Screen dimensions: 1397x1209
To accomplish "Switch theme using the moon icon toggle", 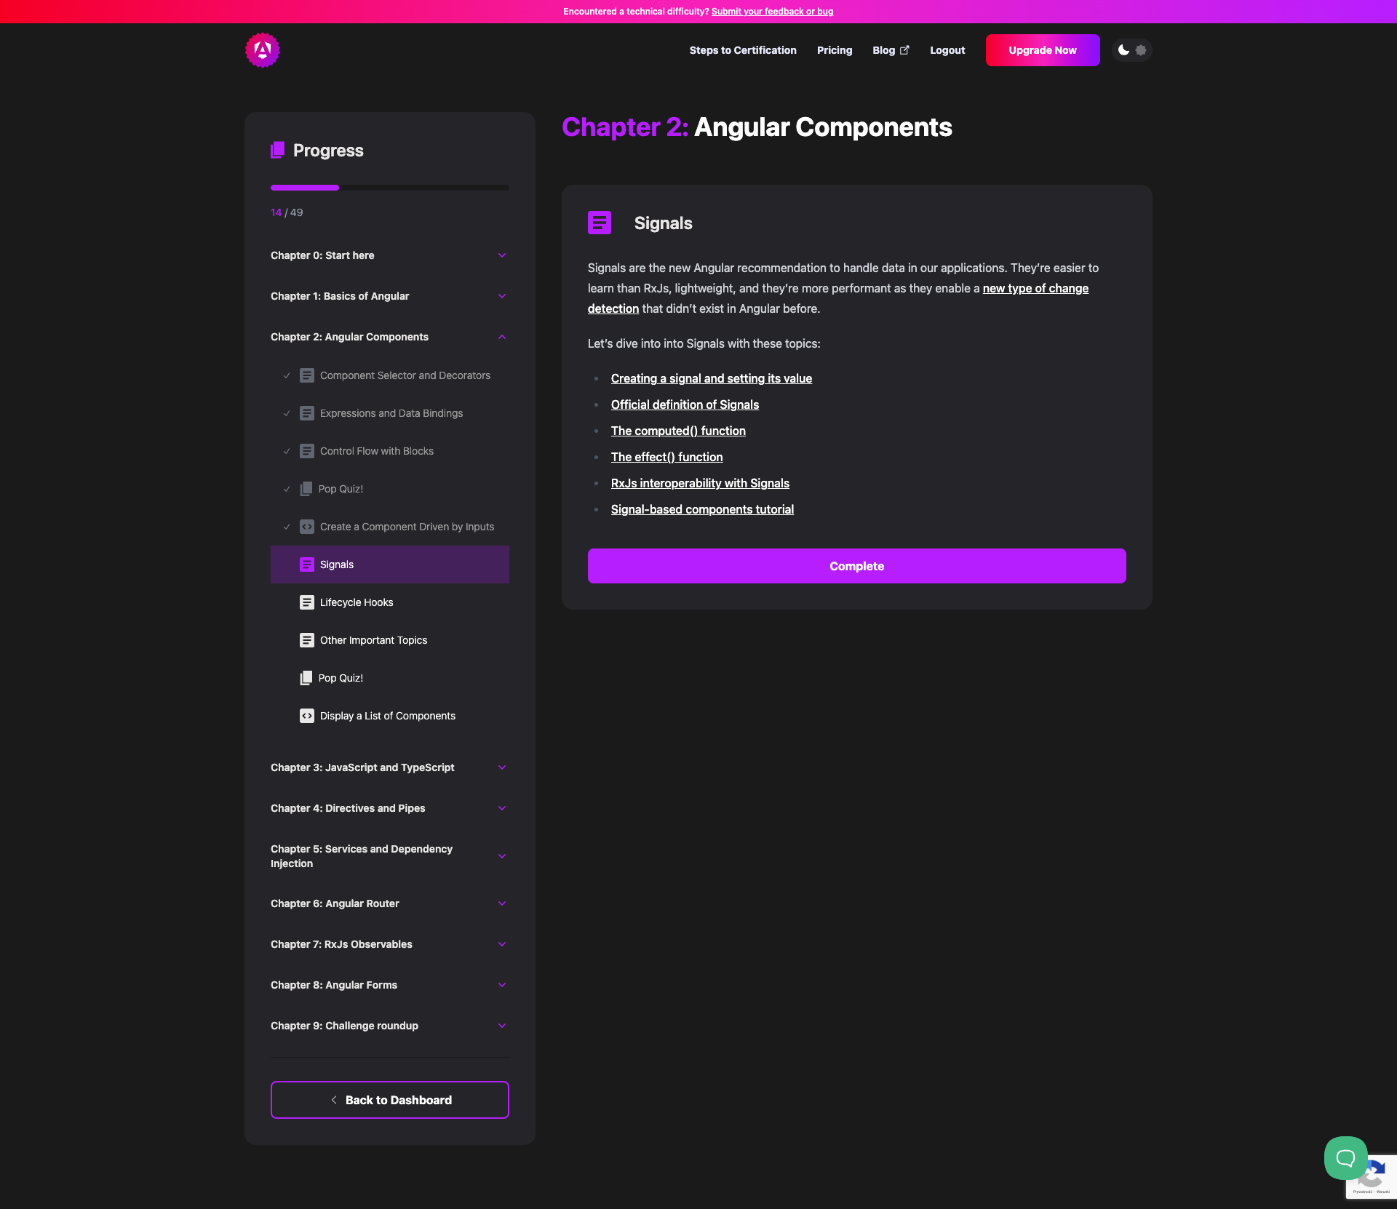I will point(1123,50).
